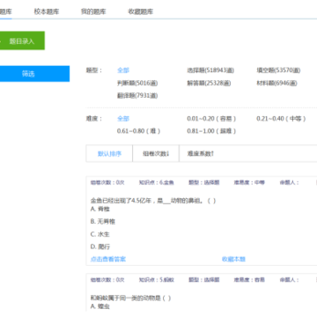The width and height of the screenshot is (317, 317).
Task: Filter by 判断题(5016道)
Action: pyautogui.click(x=137, y=84)
